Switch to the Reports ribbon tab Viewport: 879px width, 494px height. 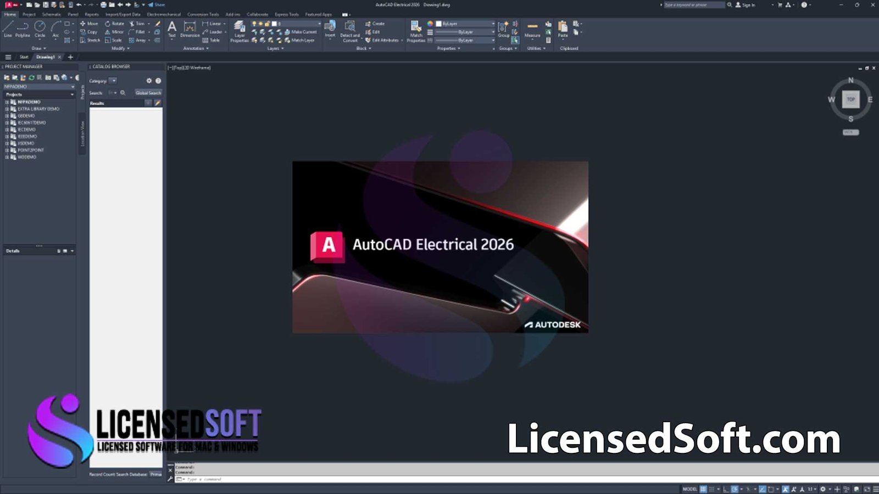[x=92, y=14]
